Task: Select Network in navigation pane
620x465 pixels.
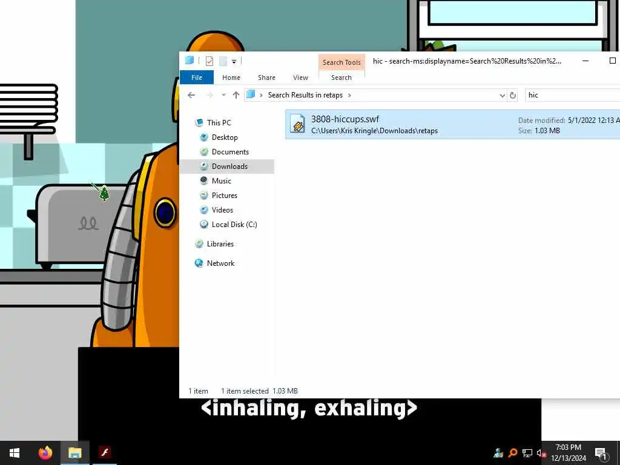Action: click(x=220, y=263)
